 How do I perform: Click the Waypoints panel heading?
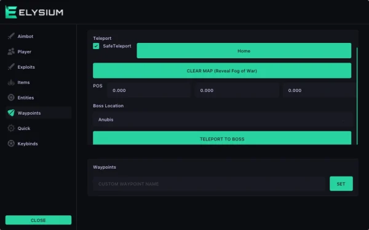105,167
